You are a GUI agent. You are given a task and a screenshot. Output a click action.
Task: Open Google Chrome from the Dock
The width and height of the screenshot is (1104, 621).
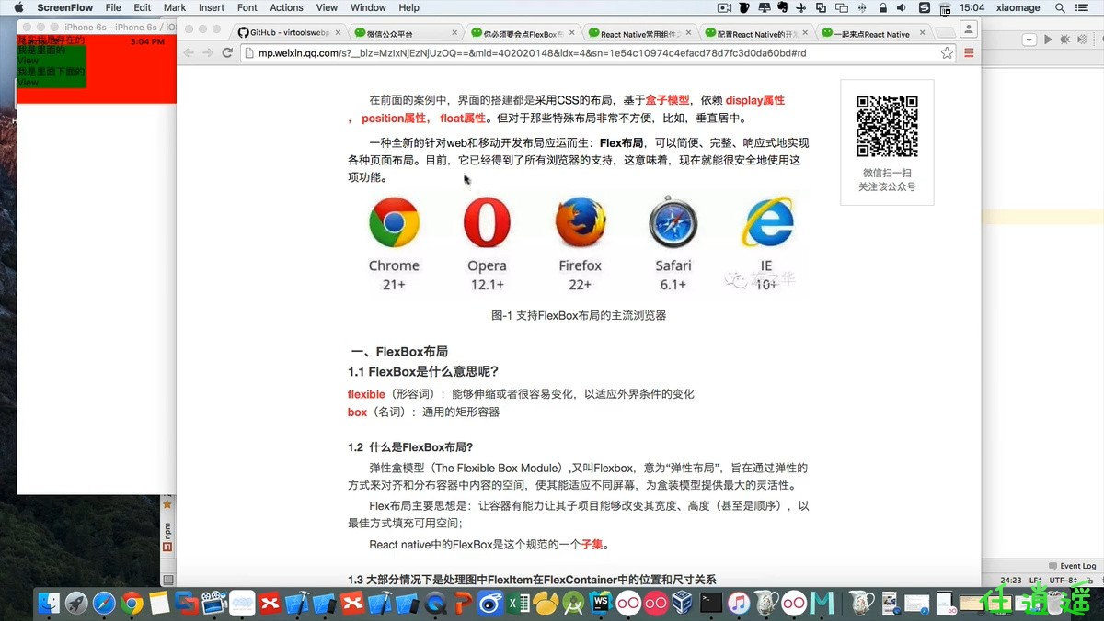(x=132, y=604)
